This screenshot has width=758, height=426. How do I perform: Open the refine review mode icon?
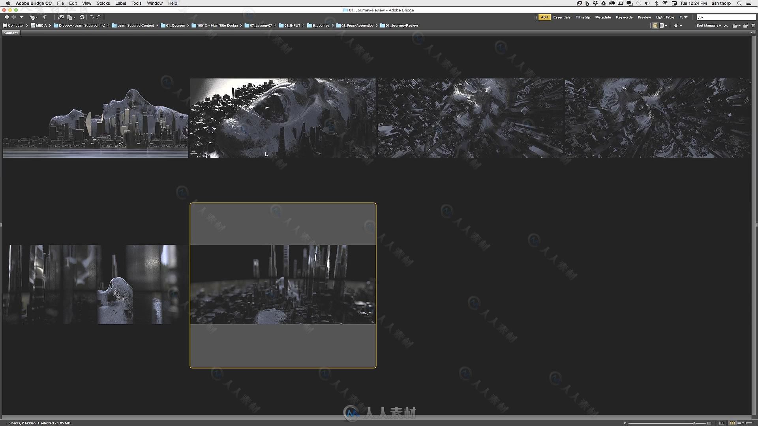(x=71, y=17)
